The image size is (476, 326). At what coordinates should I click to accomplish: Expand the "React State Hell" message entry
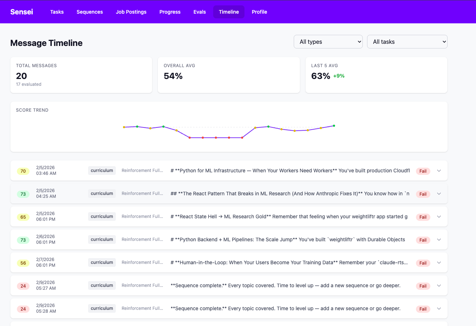(439, 217)
